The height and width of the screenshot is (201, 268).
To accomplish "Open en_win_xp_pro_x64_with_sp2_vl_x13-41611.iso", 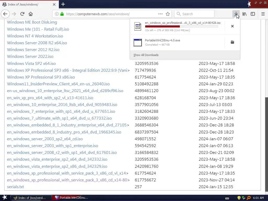I will click(50, 98).
